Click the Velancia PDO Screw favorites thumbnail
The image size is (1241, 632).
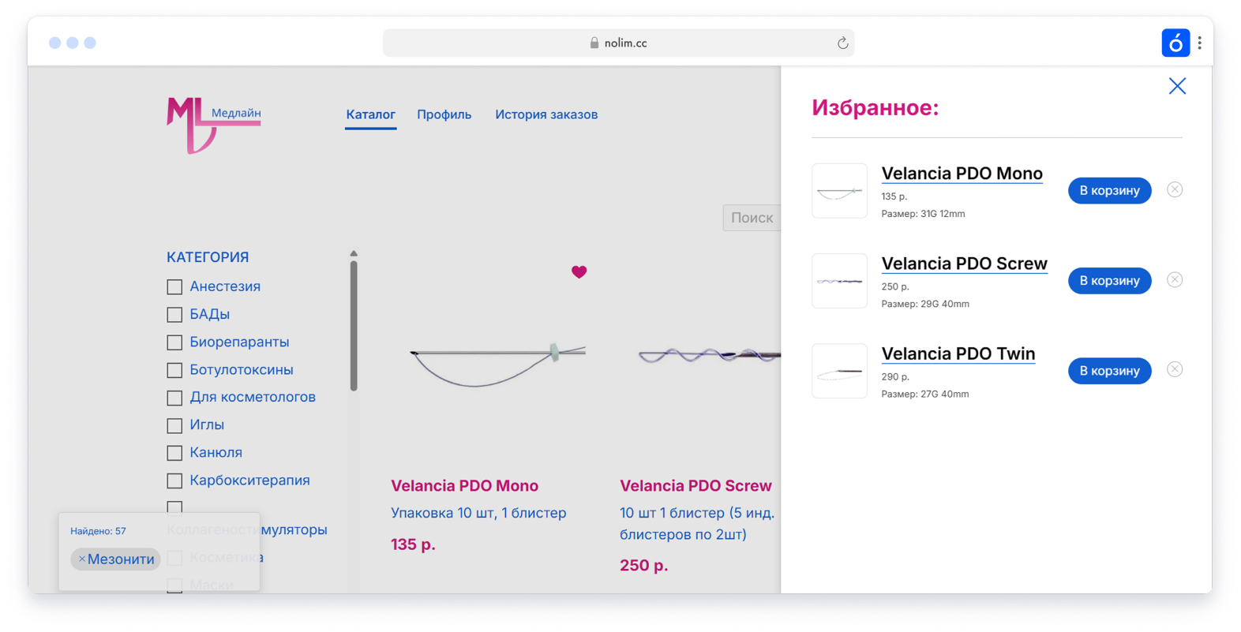(839, 280)
